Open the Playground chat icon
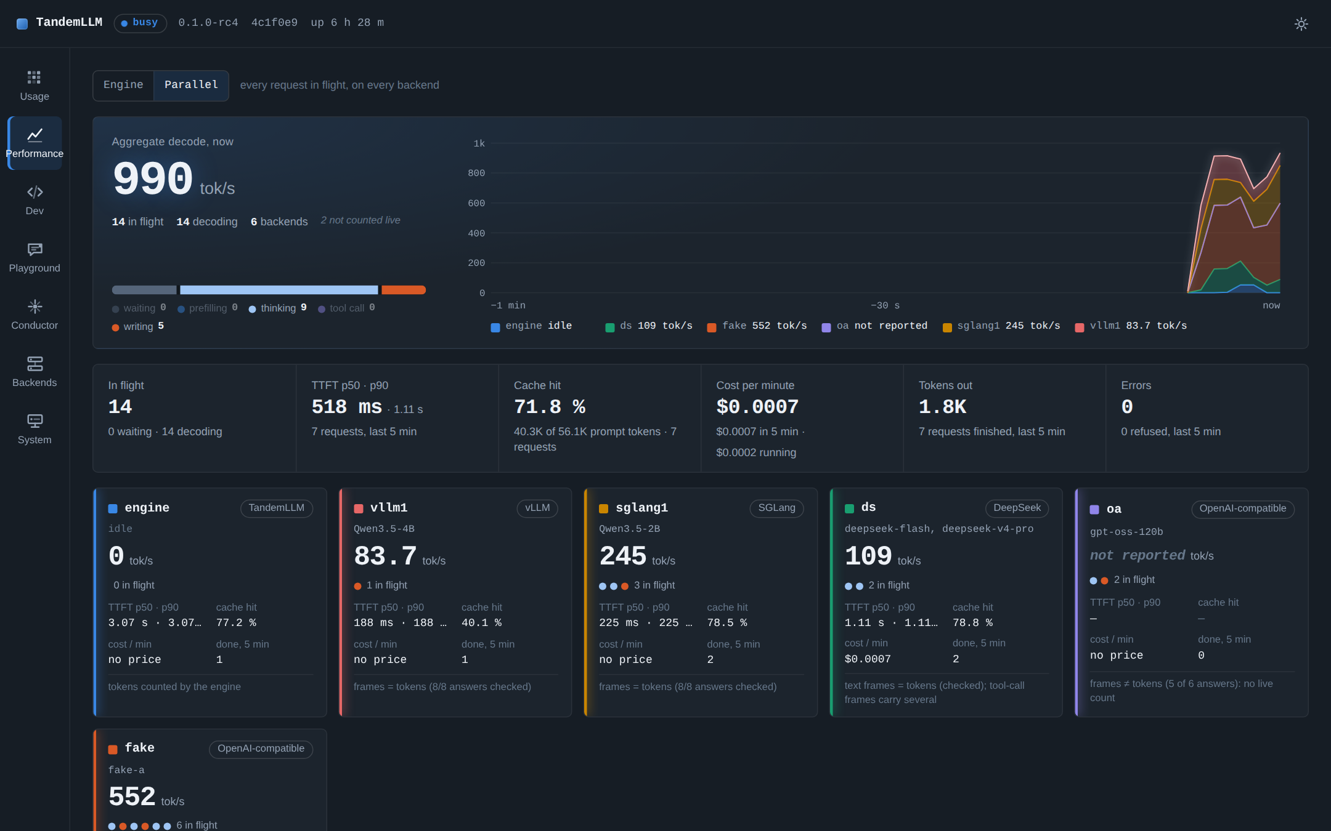 (x=35, y=249)
